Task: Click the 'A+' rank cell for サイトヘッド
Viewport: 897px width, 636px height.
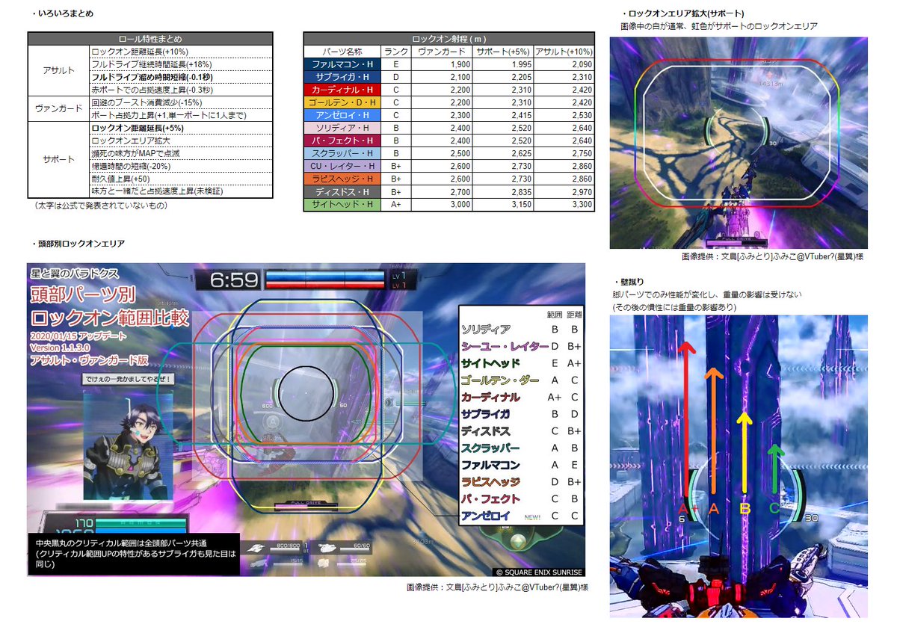Action: [x=396, y=204]
